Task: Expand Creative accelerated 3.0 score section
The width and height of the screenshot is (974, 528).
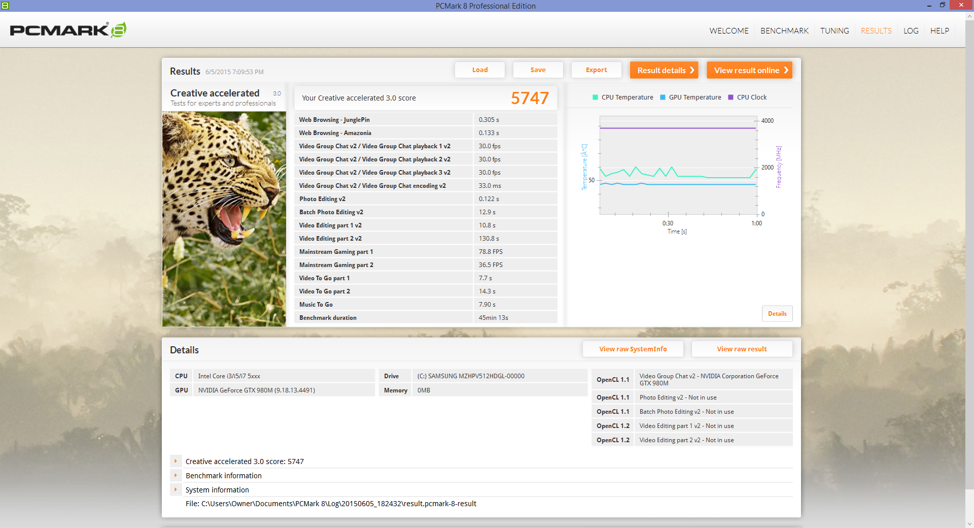Action: coord(176,461)
